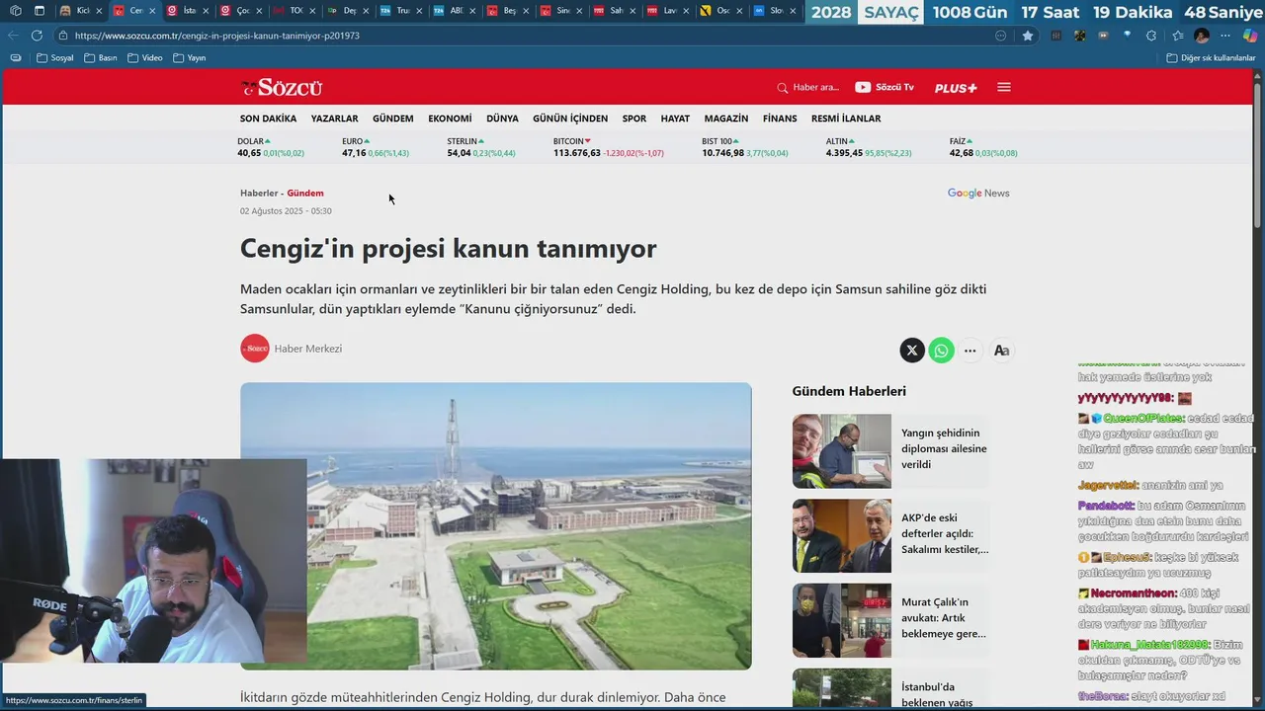
Task: Click the EURO exchange rate ticker
Action: (376, 147)
